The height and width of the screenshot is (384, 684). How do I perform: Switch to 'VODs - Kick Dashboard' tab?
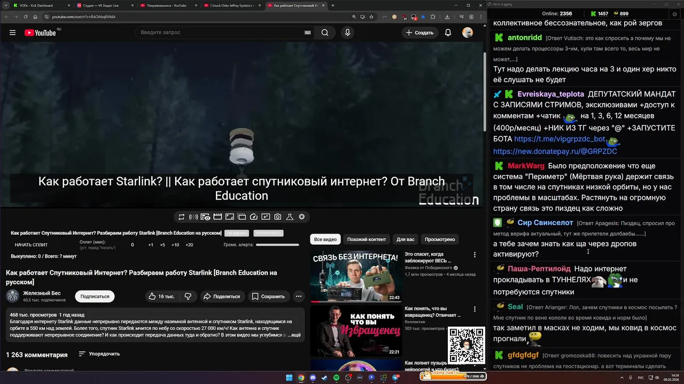40,5
